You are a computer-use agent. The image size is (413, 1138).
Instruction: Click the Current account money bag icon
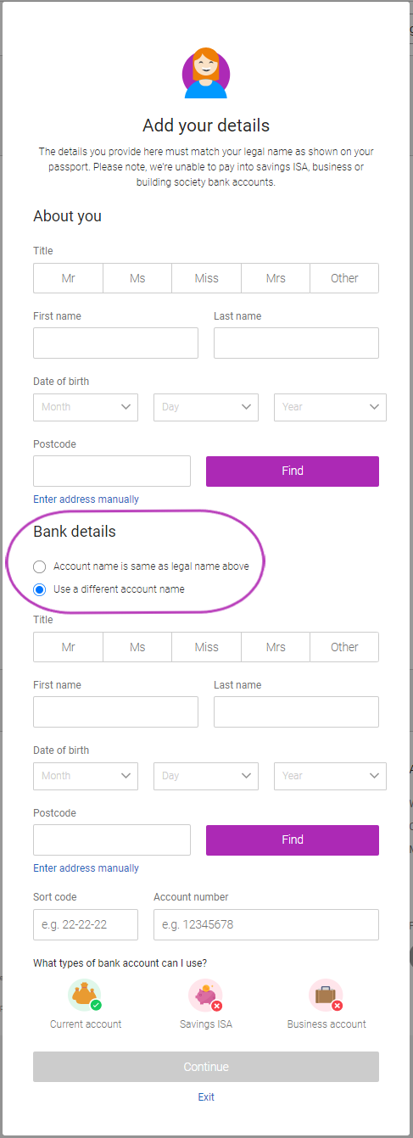point(85,995)
